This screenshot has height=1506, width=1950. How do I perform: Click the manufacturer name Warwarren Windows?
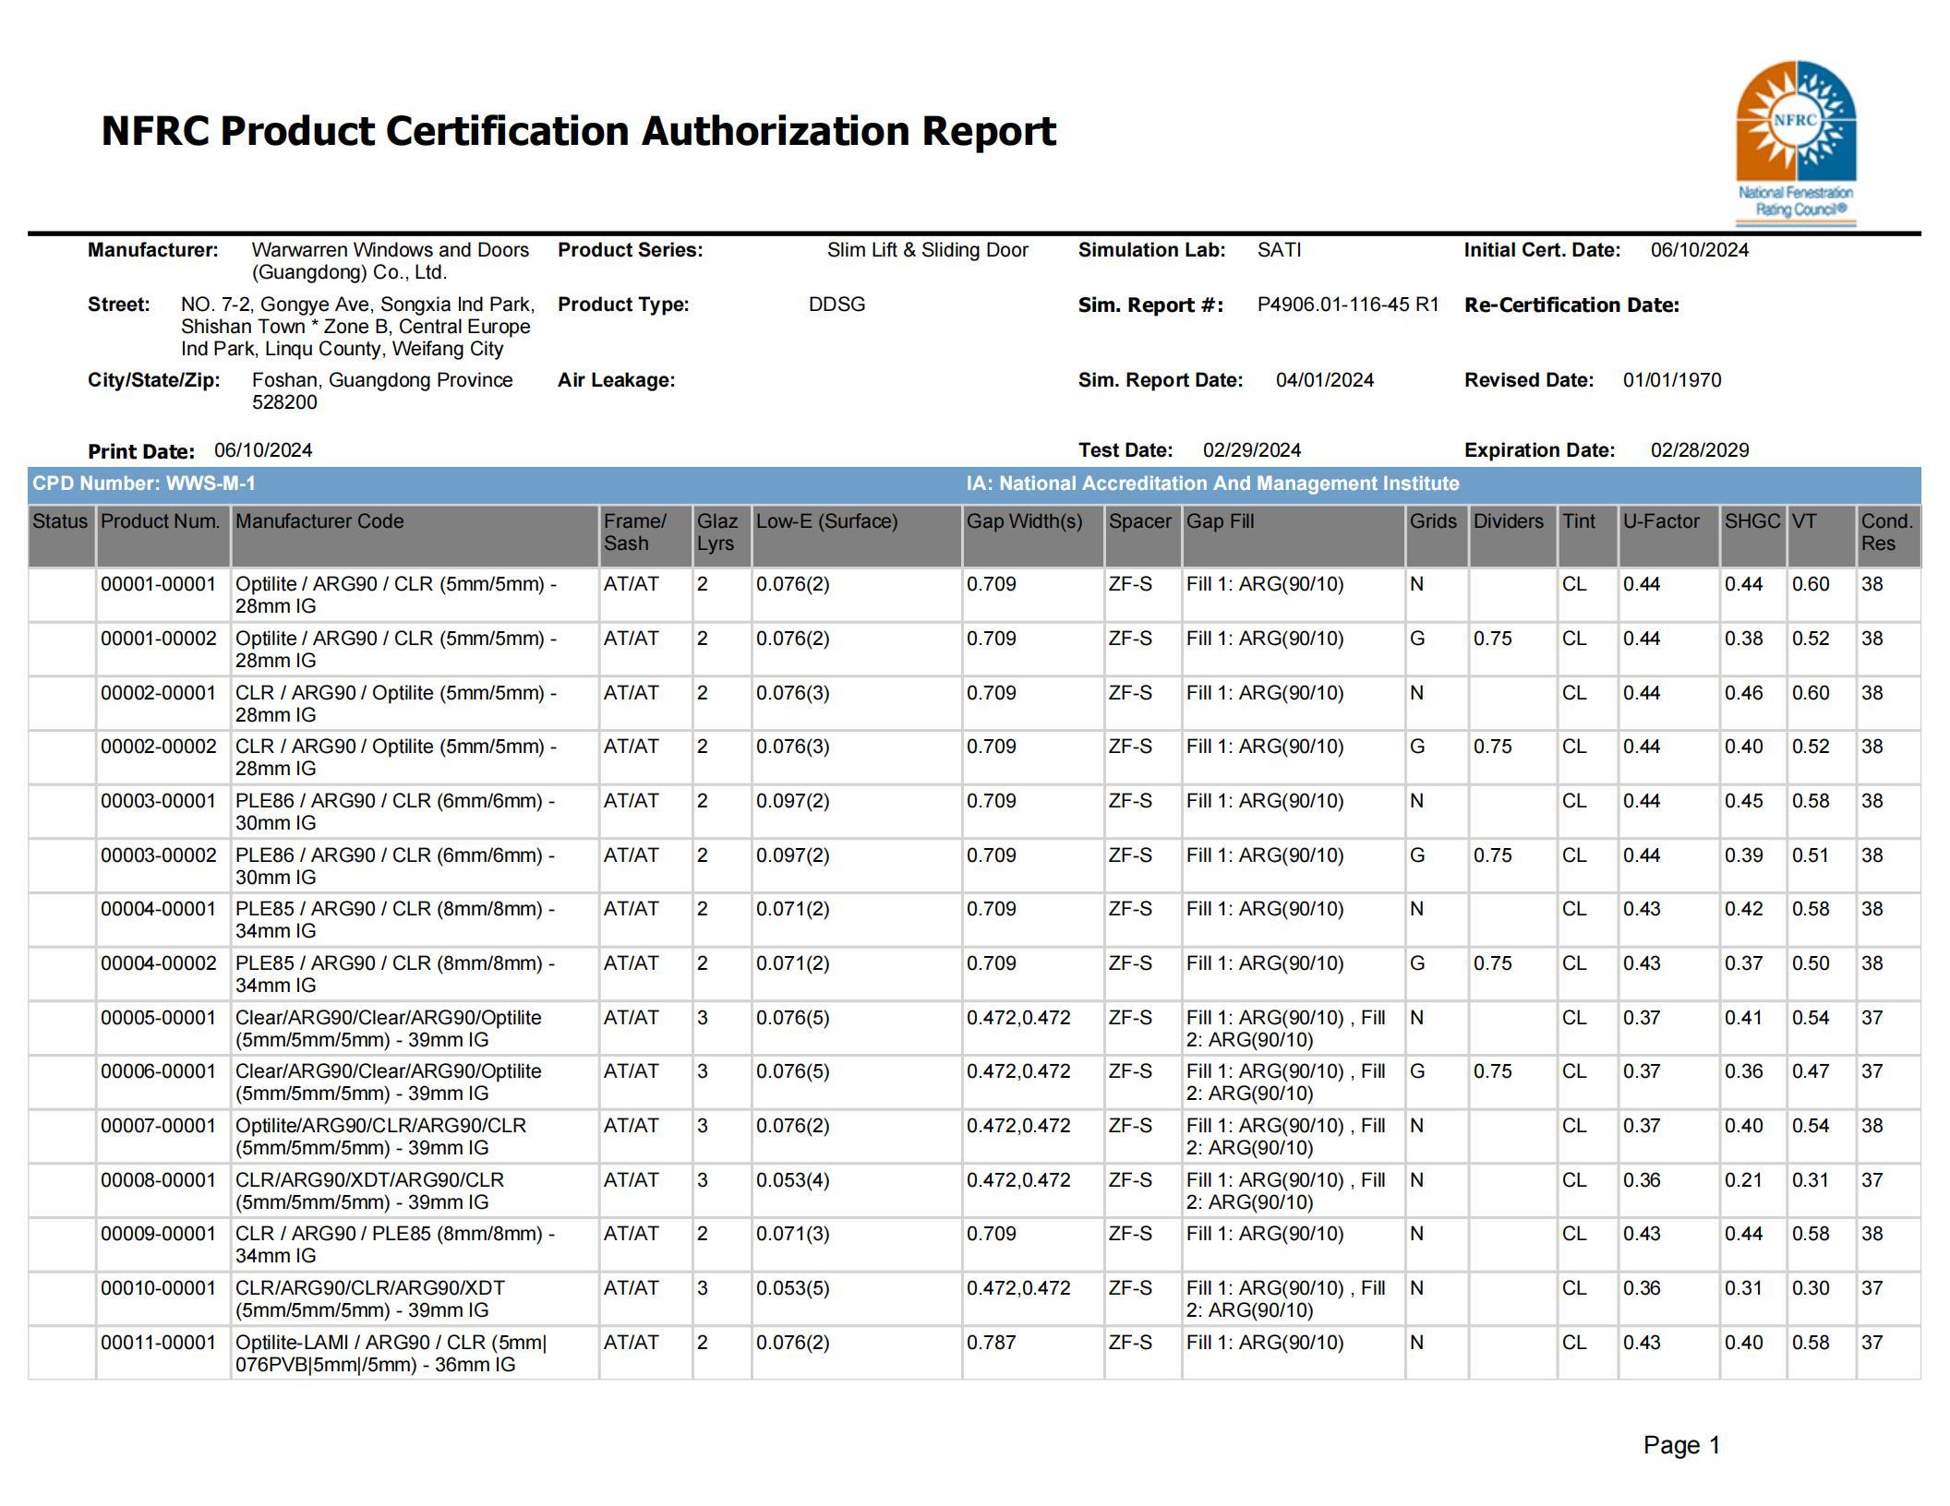391,261
